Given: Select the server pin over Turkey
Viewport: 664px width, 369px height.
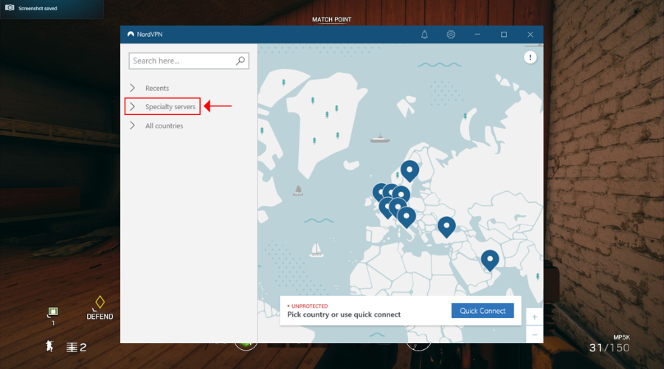Looking at the screenshot, I should 446,226.
